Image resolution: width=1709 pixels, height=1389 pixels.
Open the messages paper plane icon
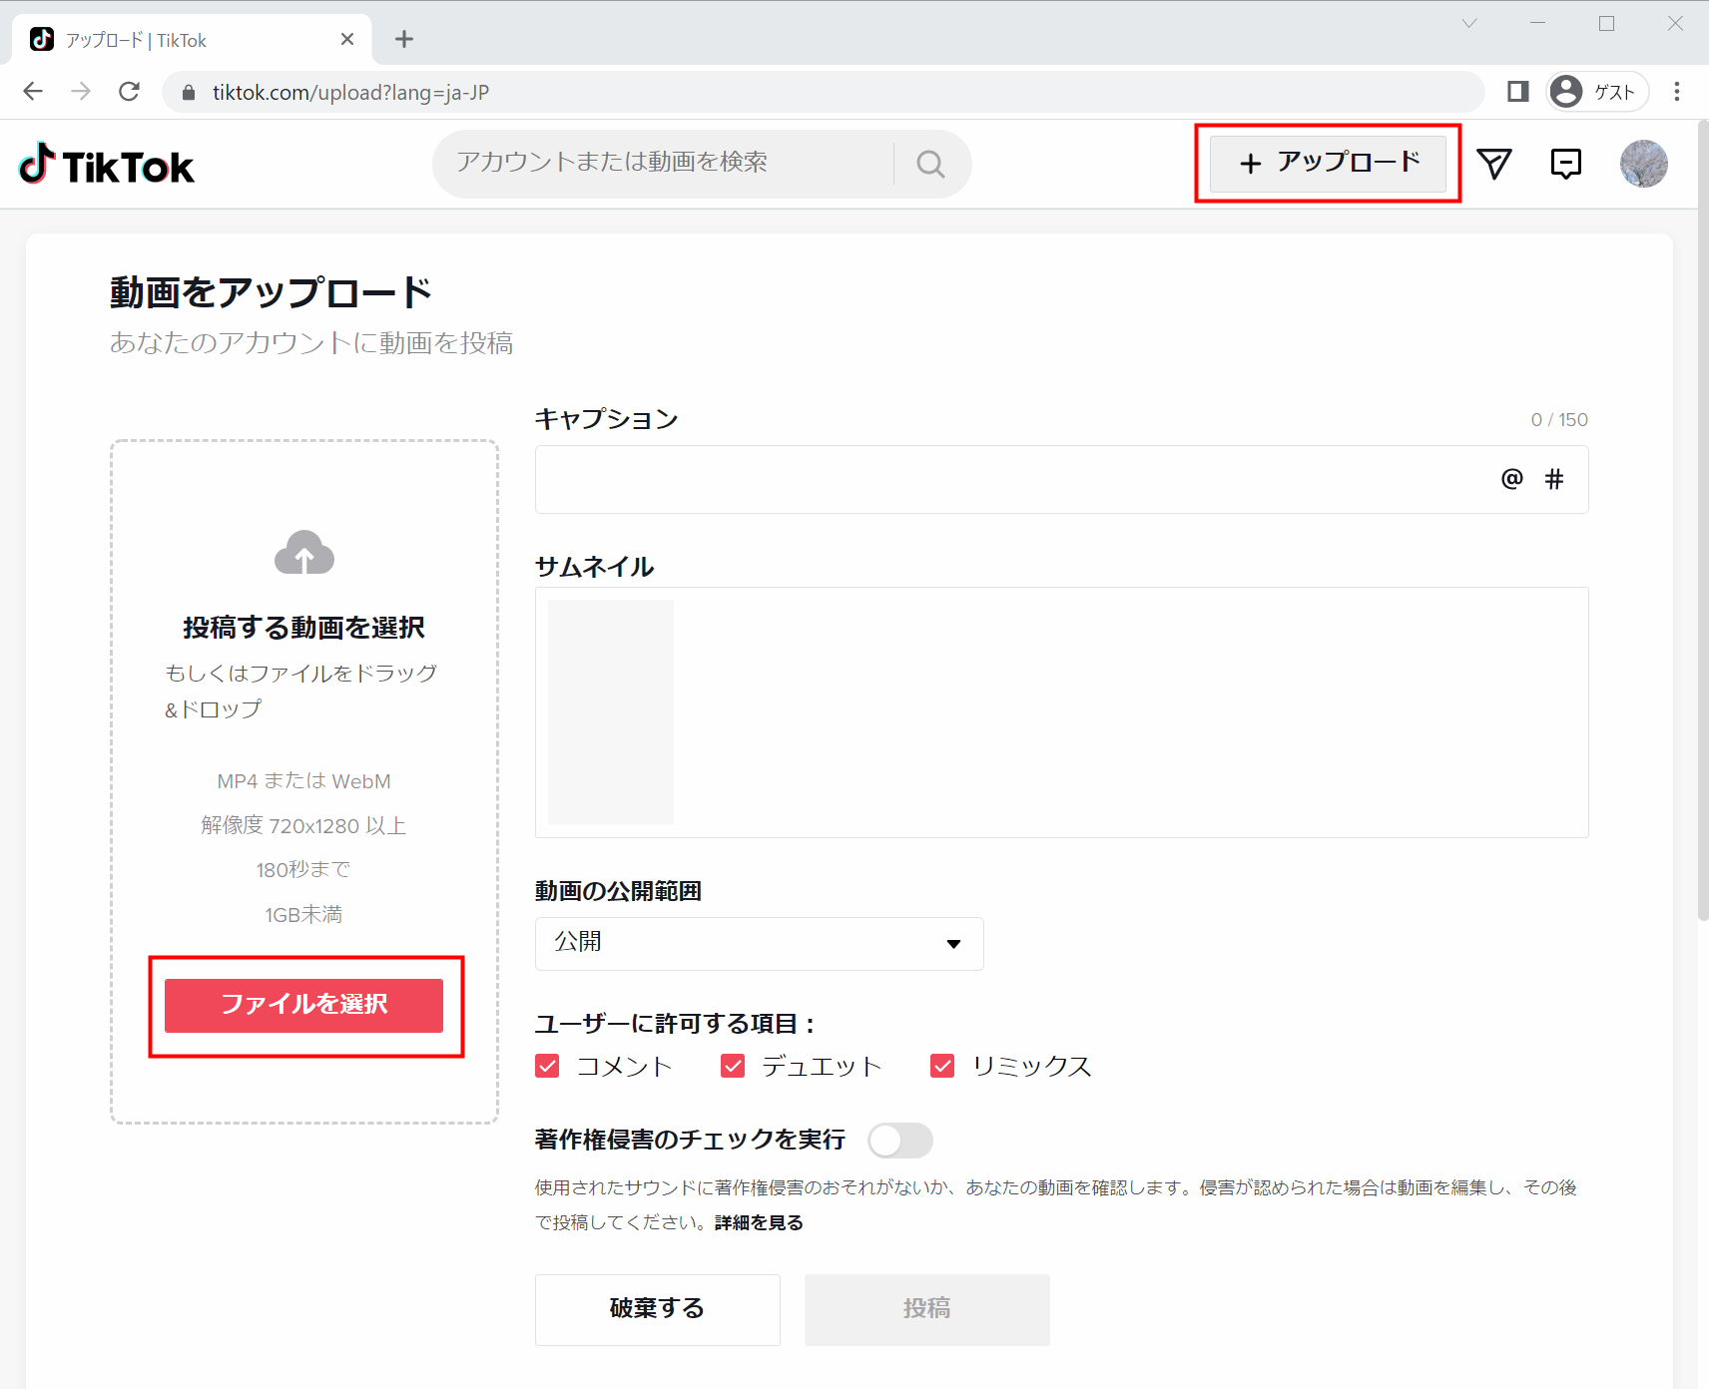click(x=1494, y=164)
